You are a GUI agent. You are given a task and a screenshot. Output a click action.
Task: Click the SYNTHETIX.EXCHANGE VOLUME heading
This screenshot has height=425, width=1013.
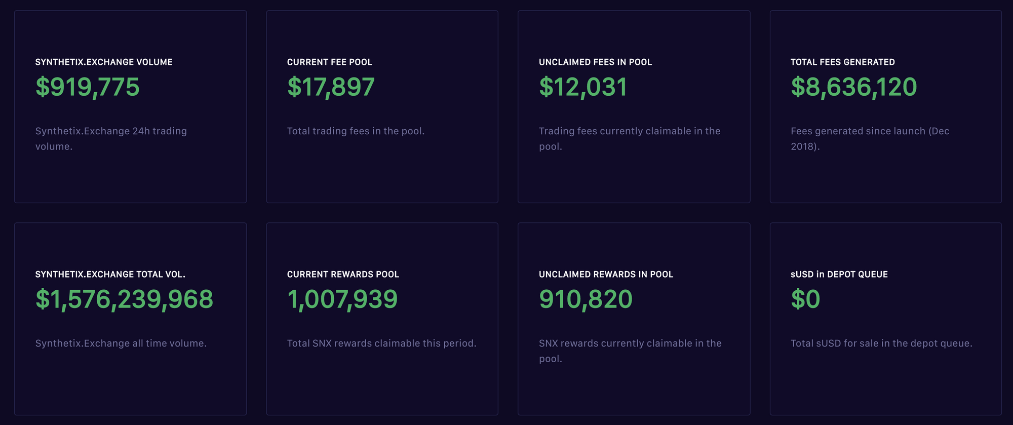click(104, 62)
